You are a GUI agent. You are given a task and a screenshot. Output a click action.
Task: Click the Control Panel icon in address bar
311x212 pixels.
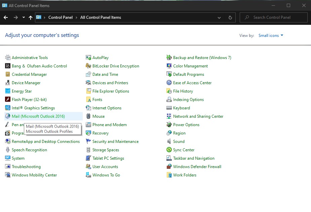click(x=39, y=17)
